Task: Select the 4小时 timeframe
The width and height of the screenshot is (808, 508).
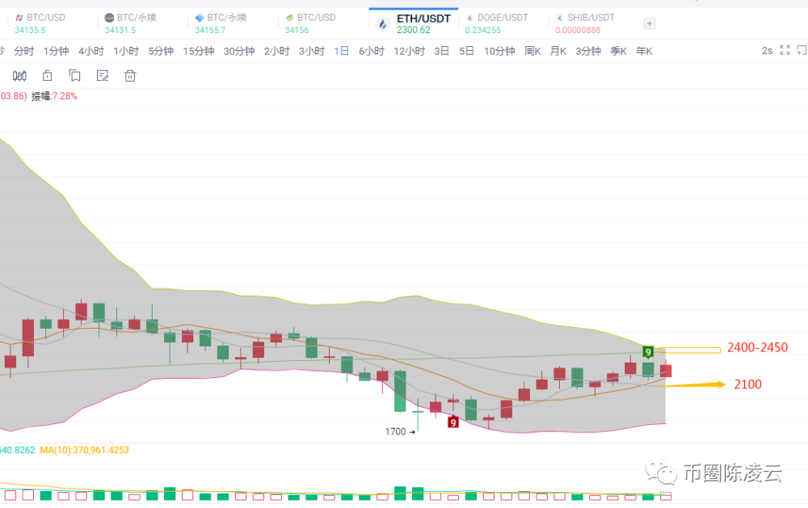Action: (91, 51)
